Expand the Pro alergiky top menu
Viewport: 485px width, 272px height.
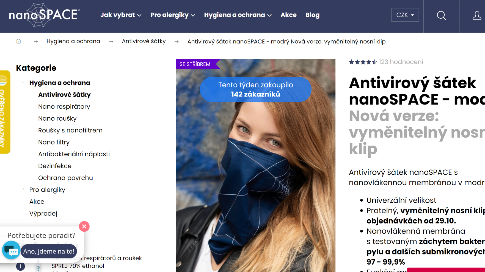173,15
